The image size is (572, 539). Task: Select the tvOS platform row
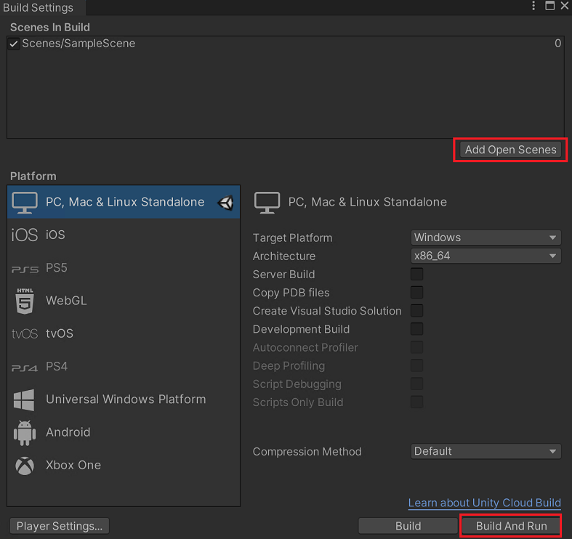coord(124,333)
